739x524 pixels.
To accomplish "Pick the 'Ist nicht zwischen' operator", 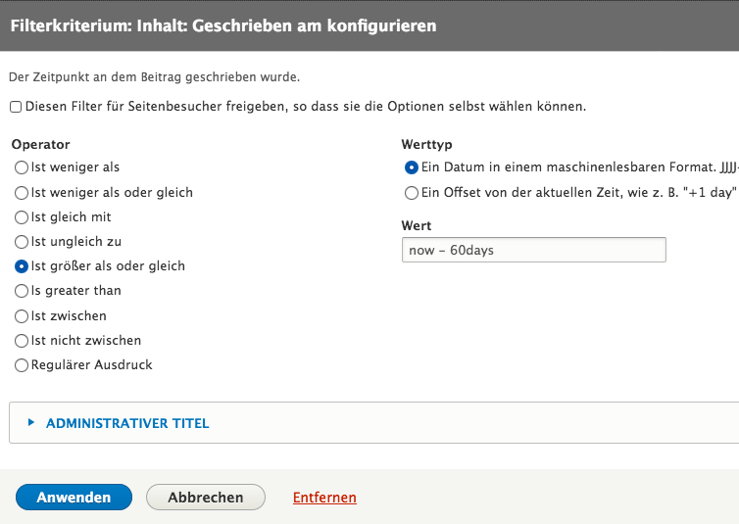I will point(22,341).
